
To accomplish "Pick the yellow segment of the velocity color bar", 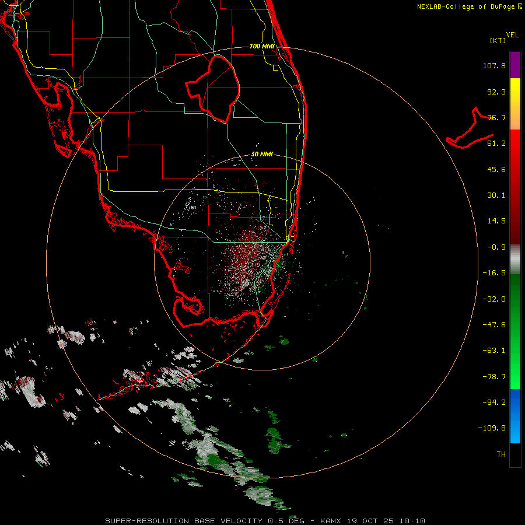I will pos(515,104).
